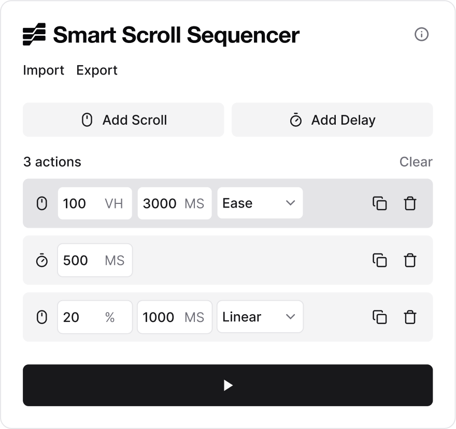Open the Import menu
456x429 pixels.
click(x=44, y=70)
